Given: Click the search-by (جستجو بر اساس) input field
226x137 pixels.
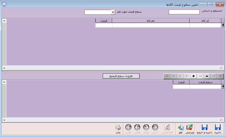Looking at the screenshot, I should (x=184, y=12).
